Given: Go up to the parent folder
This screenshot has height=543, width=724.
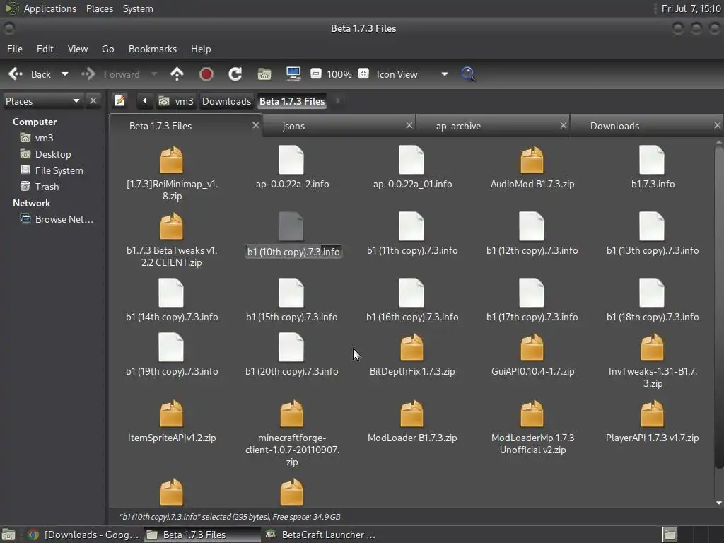Looking at the screenshot, I should coord(177,74).
